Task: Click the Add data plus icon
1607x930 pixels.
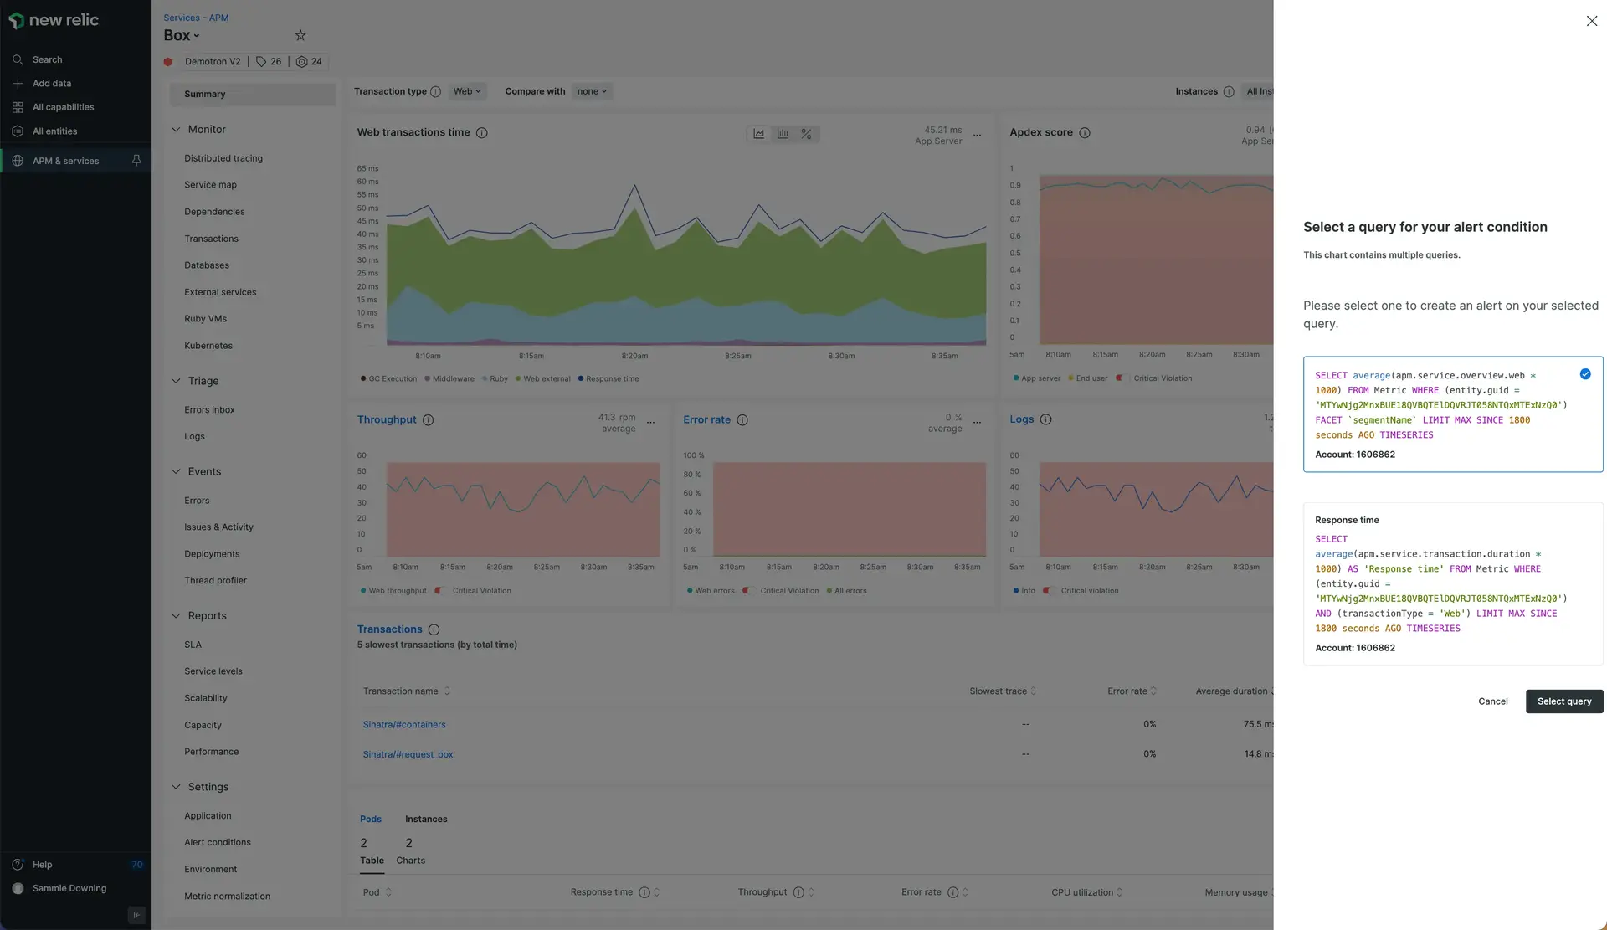Action: 18,84
